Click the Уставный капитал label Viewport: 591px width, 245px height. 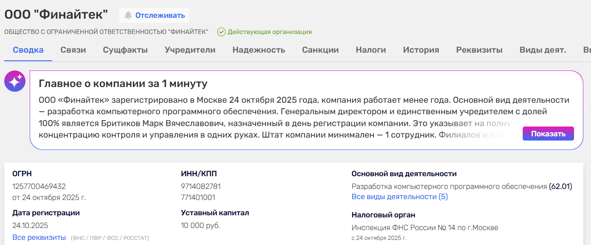click(215, 213)
